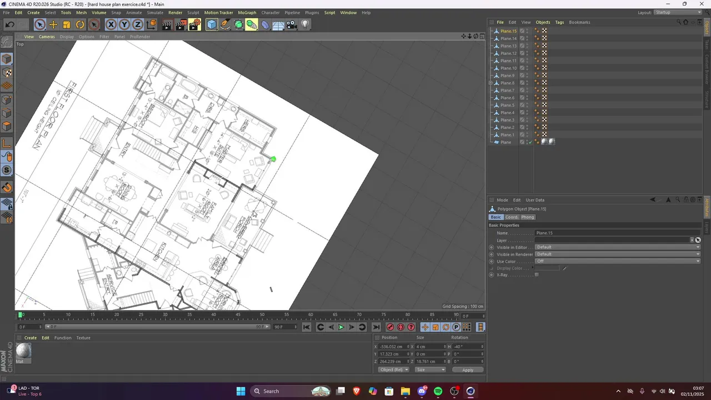
Task: Click timeline at frame 45
Action: [238, 315]
